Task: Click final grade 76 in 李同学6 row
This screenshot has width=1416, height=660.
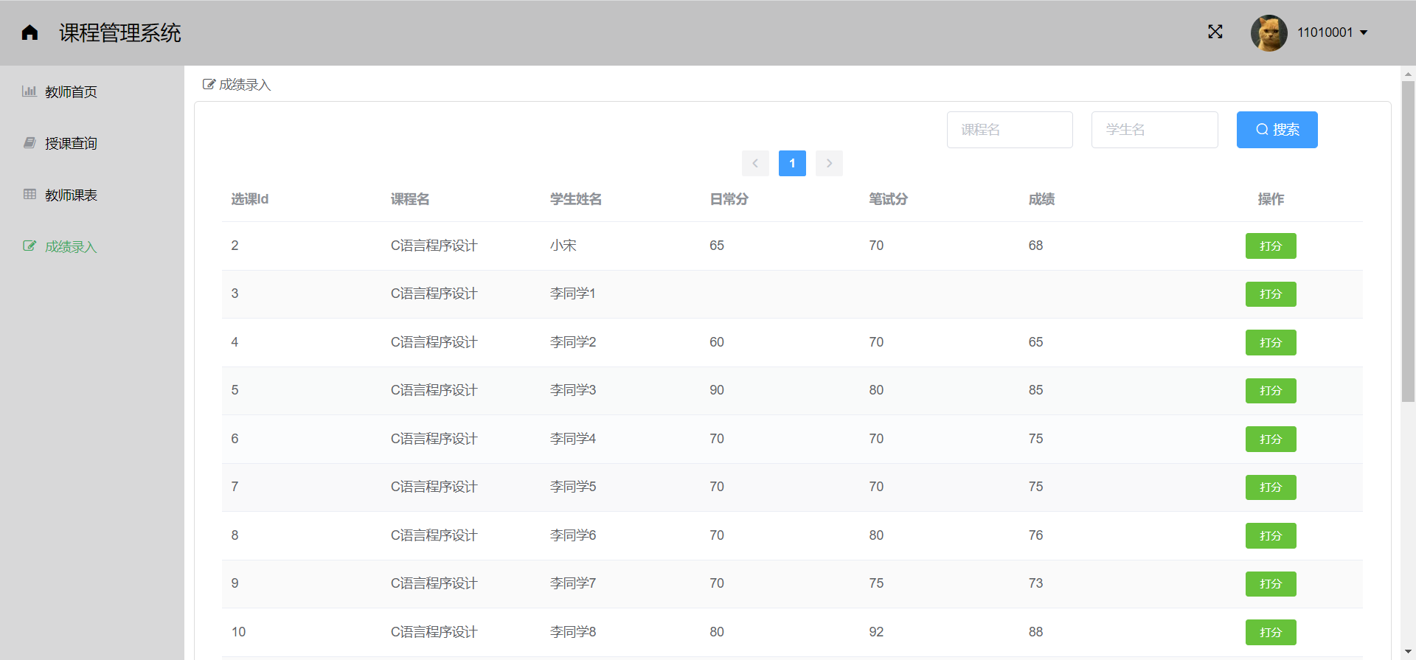Action: [x=1035, y=535]
